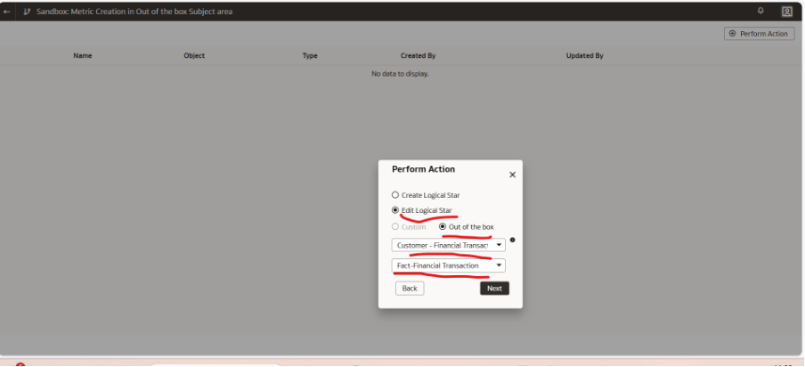The width and height of the screenshot is (805, 367).
Task: Select the Create Logical Star option
Action: pos(396,194)
